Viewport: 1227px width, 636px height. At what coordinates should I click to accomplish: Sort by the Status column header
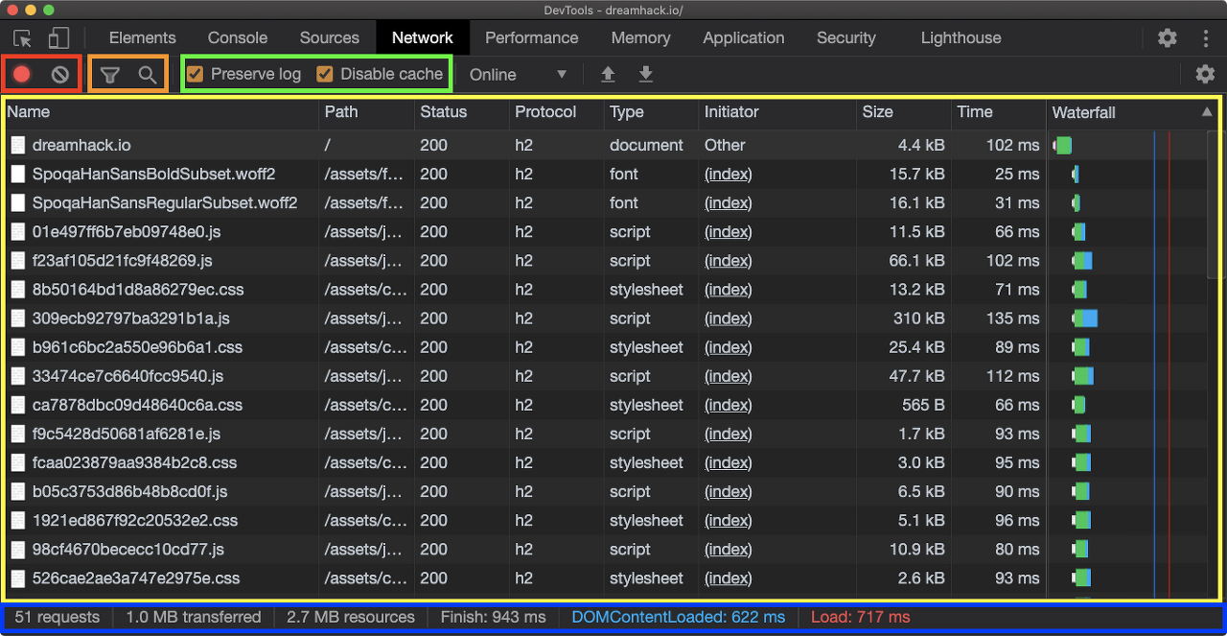click(461, 112)
